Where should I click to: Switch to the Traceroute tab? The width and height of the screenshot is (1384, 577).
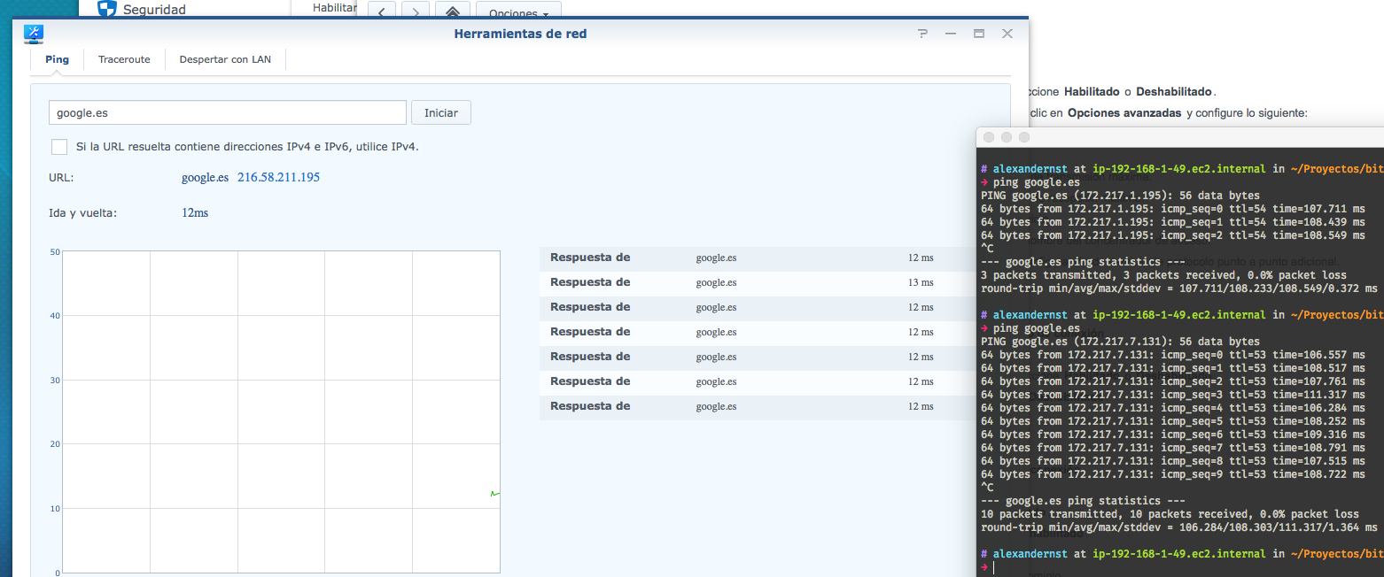(124, 59)
